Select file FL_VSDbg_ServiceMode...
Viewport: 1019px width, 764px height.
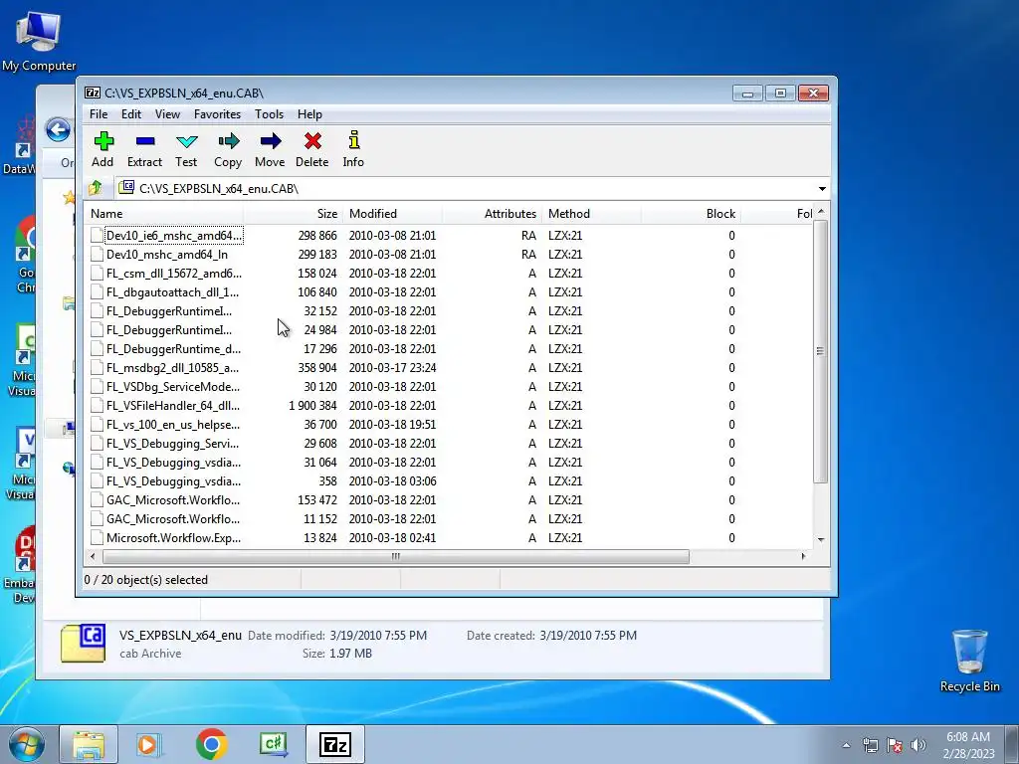coord(173,387)
